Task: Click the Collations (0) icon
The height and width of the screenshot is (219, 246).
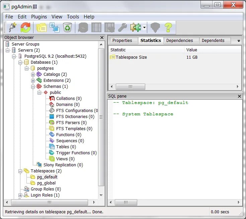Action: point(52,99)
